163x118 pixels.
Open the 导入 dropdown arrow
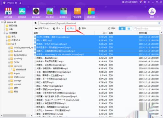[63, 28]
